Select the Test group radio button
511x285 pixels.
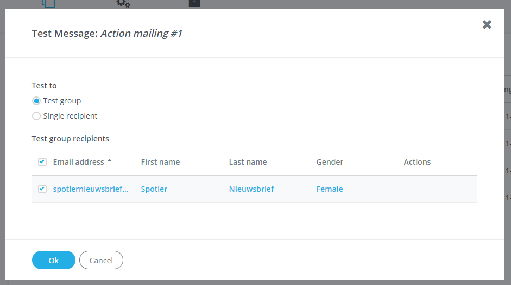tap(36, 101)
